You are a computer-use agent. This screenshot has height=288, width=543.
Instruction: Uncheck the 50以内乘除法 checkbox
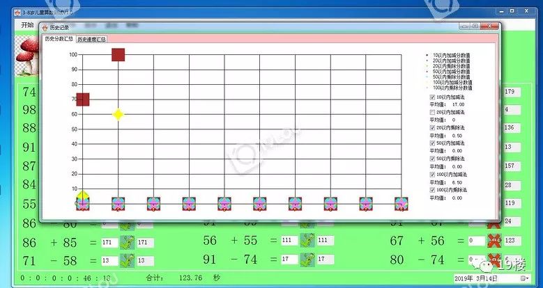[432, 159]
